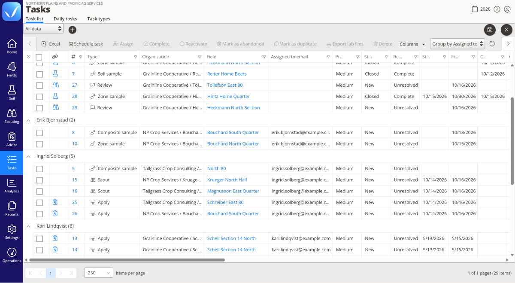This screenshot has height=283, width=515.
Task: Show more toolbar actions with right arrow
Action: [x=509, y=44]
